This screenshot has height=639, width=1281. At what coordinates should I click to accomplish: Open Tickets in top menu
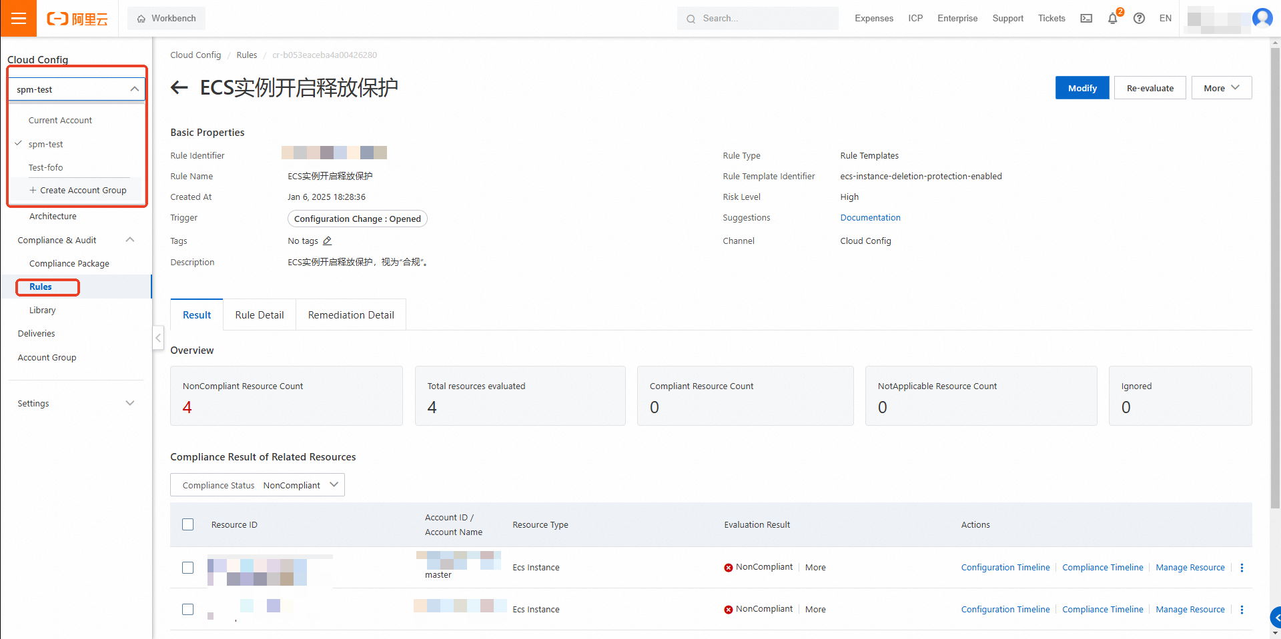(1051, 19)
